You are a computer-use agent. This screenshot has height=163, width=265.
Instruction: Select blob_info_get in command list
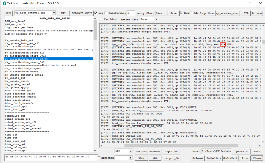coord(15,109)
